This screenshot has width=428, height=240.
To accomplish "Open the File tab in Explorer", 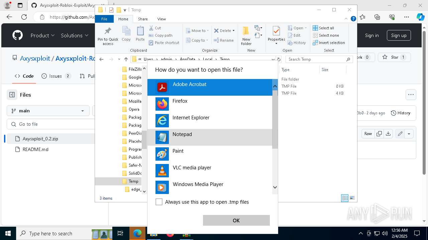I will pos(104,19).
